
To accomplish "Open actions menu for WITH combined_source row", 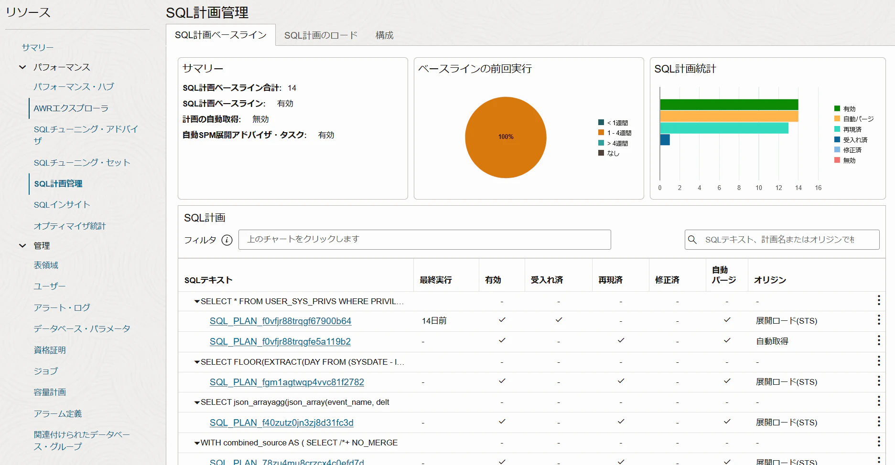I will [878, 442].
